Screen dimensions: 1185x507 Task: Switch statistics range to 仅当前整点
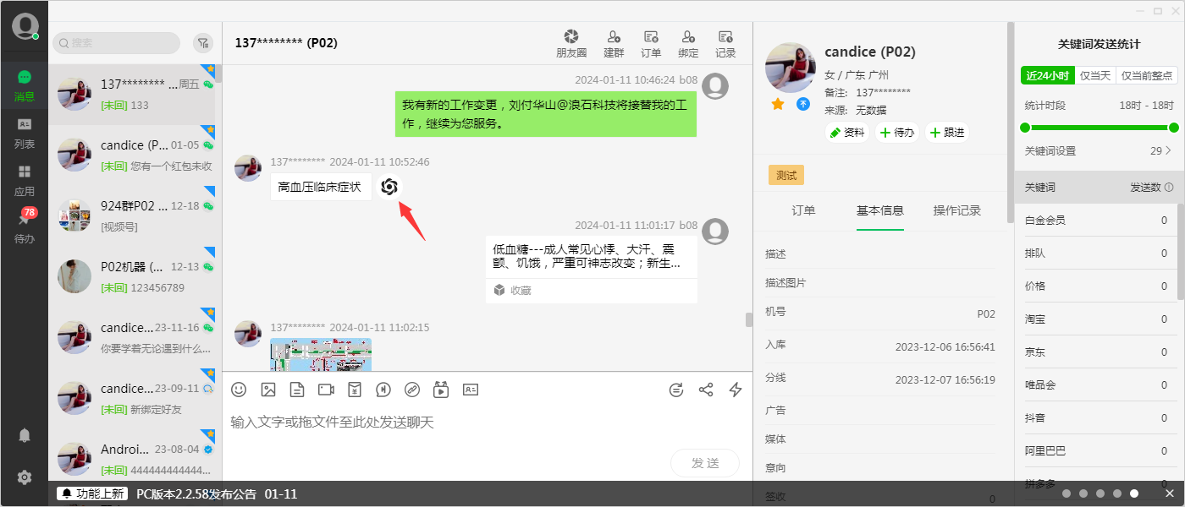[1147, 75]
